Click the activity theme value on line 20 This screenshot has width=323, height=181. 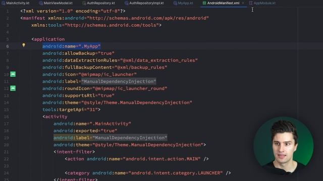click(x=148, y=145)
